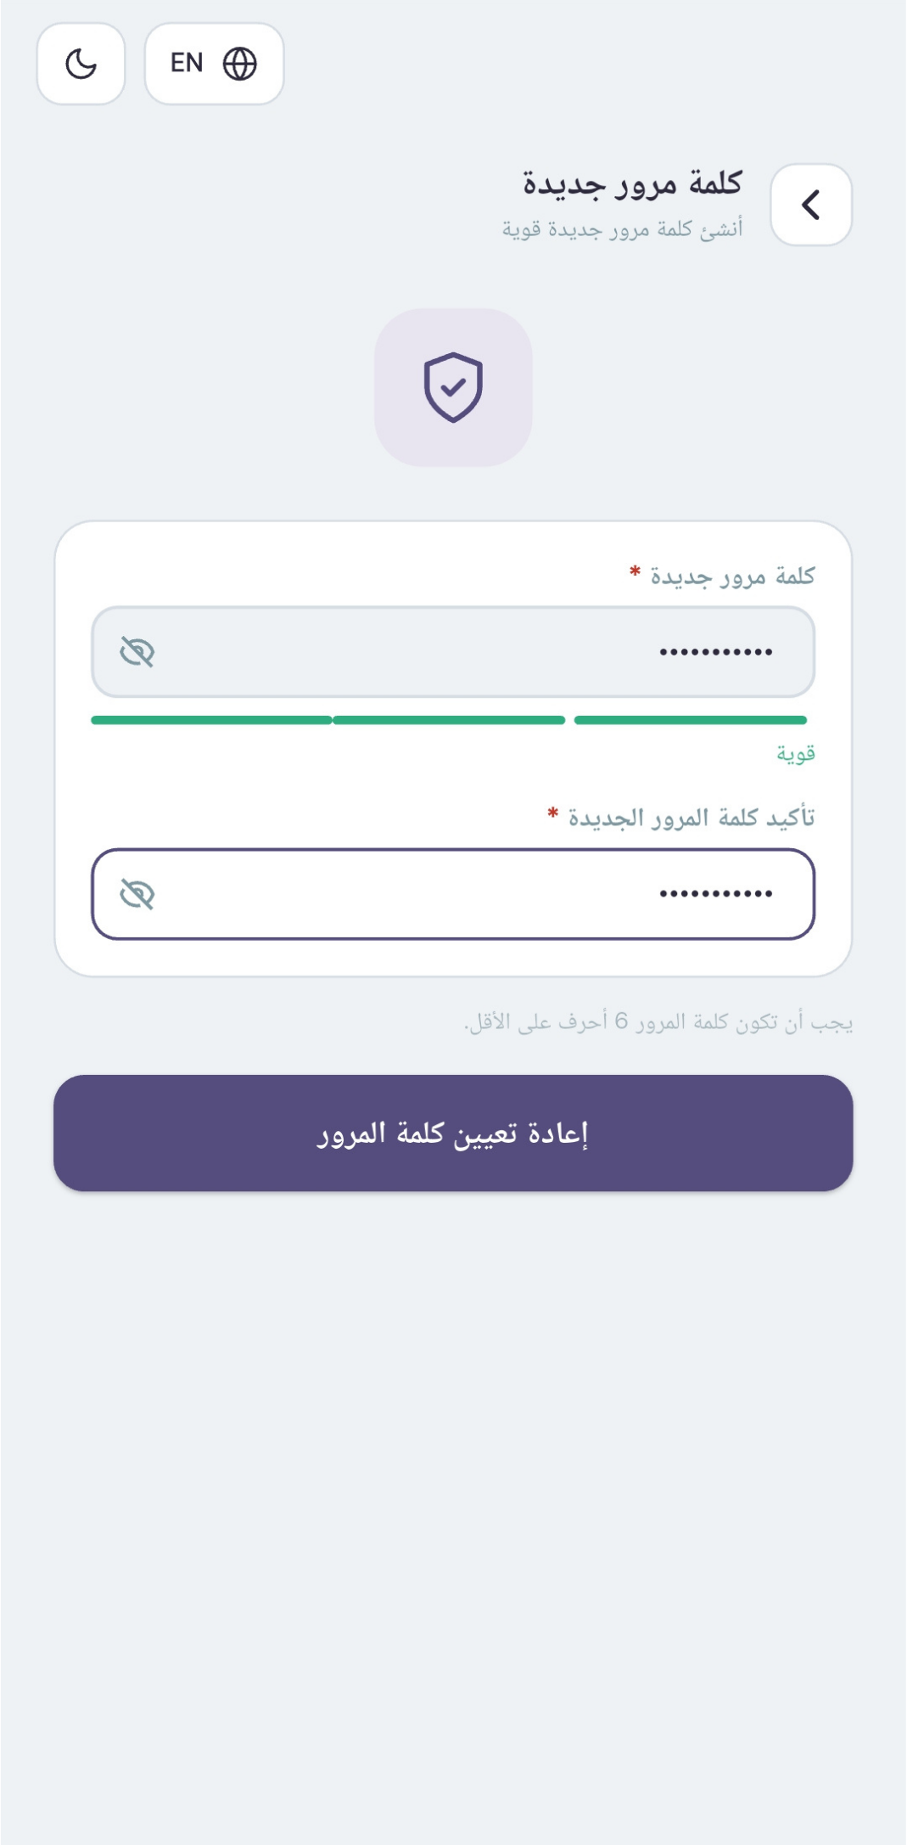This screenshot has height=1845, width=907.
Task: Click the green قوية strength label
Action: (796, 753)
